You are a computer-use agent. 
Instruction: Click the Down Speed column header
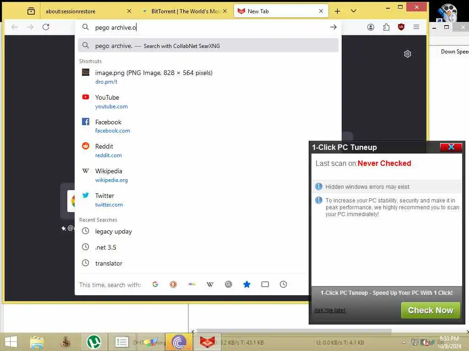point(455,52)
